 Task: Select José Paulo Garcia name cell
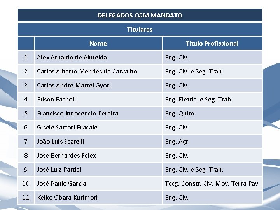[98, 184]
